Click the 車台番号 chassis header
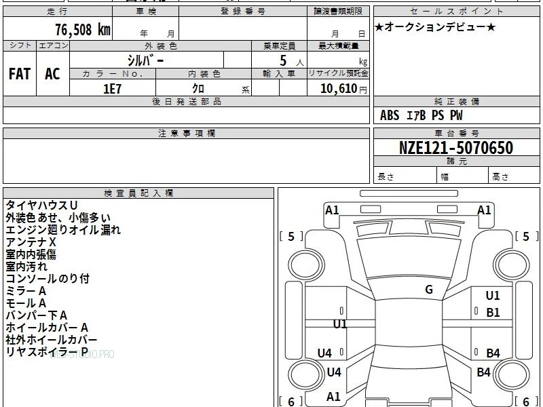The height and width of the screenshot is (407, 543). [456, 134]
